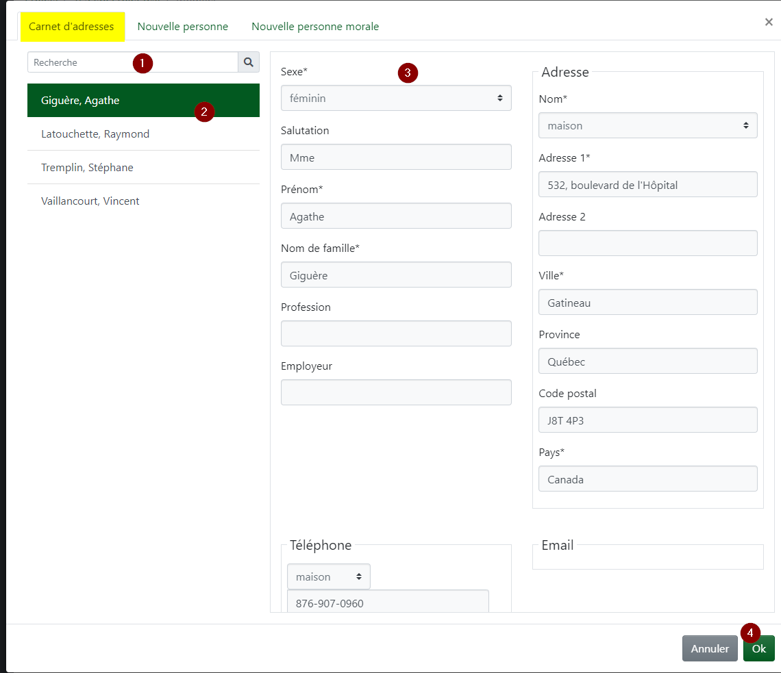Open the Nouvelle personne morale tab
Image resolution: width=781 pixels, height=673 pixels.
[315, 27]
